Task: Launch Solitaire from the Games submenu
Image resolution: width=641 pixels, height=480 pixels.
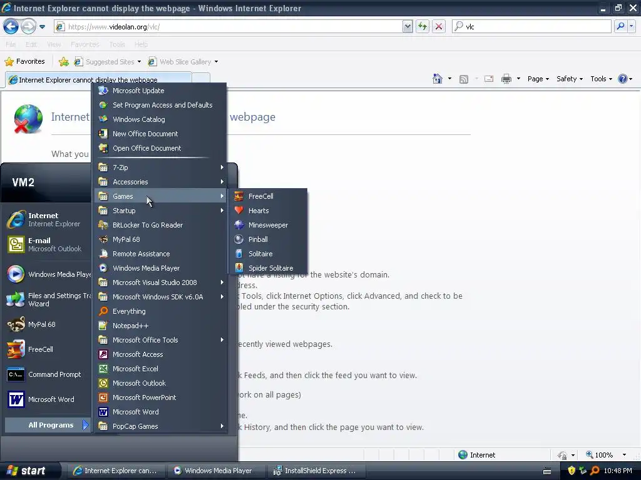Action: (268, 254)
